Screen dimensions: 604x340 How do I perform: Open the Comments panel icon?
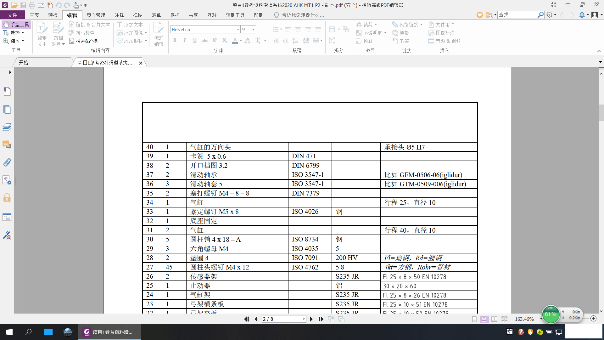pyautogui.click(x=7, y=145)
